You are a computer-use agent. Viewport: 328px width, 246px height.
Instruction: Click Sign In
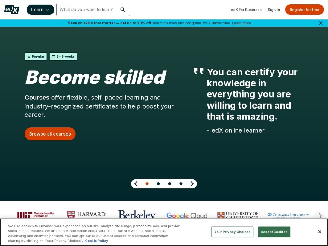pyautogui.click(x=274, y=10)
